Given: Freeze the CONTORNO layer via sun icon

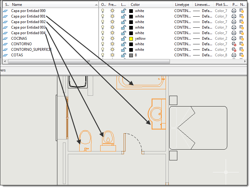Looking at the screenshot, I should tap(112, 44).
